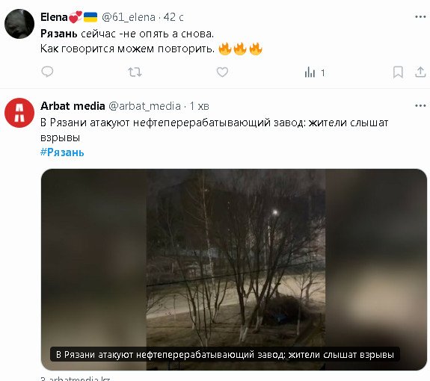The width and height of the screenshot is (430, 381).
Task: Open the arbatmedia.kz source link
Action: point(76,379)
